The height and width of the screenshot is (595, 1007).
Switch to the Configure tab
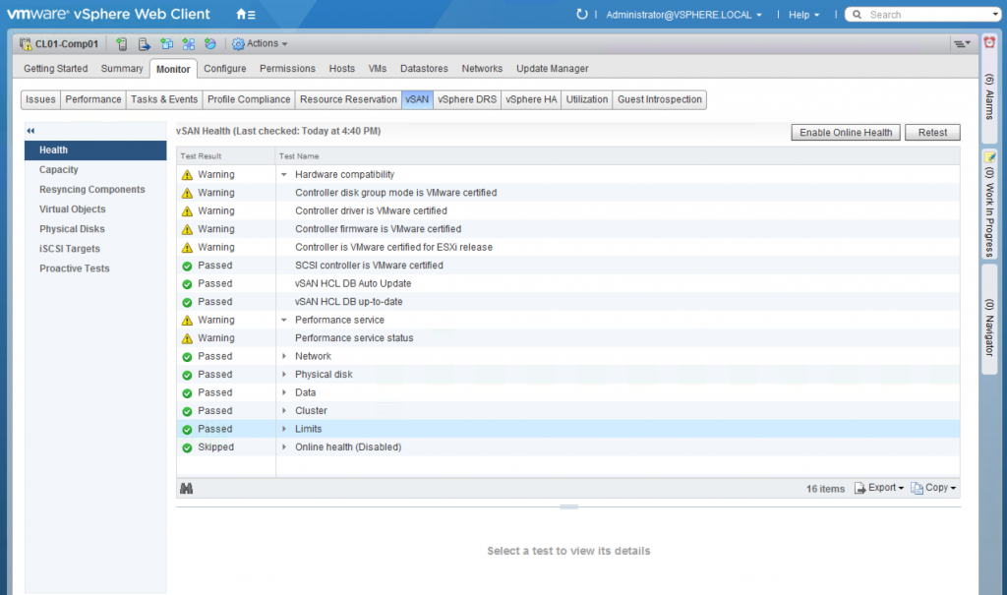click(x=225, y=68)
